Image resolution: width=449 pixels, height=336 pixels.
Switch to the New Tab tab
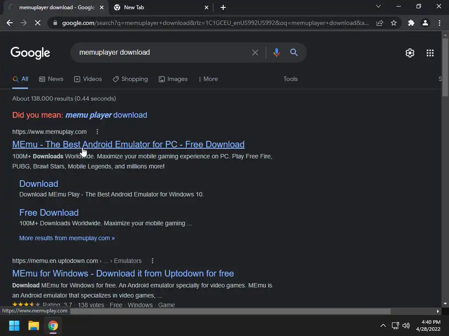[161, 7]
